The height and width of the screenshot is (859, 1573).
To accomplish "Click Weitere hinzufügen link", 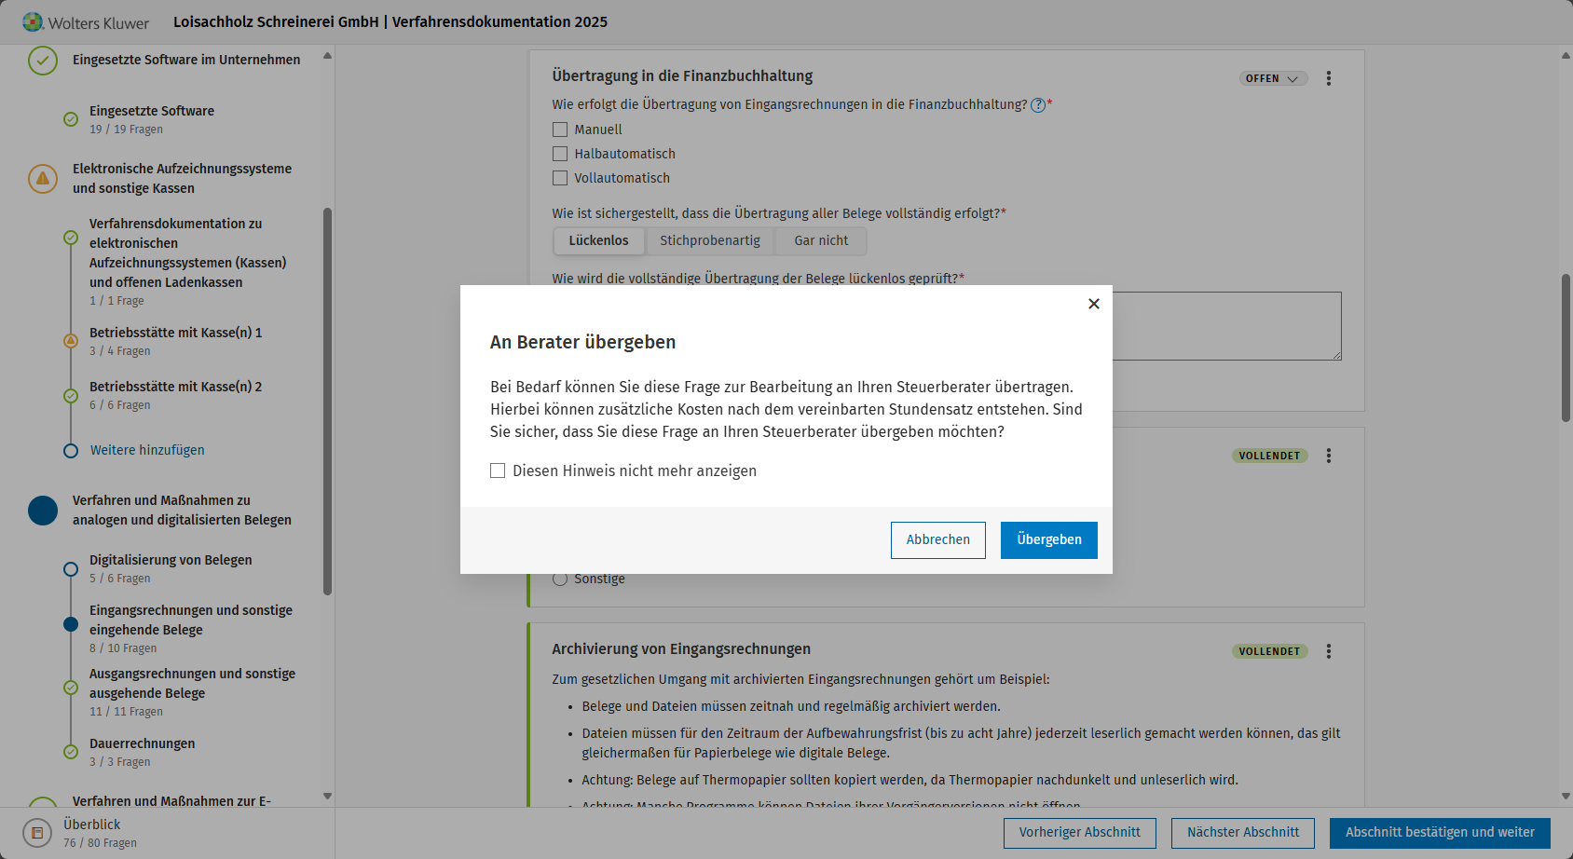I will pyautogui.click(x=147, y=450).
